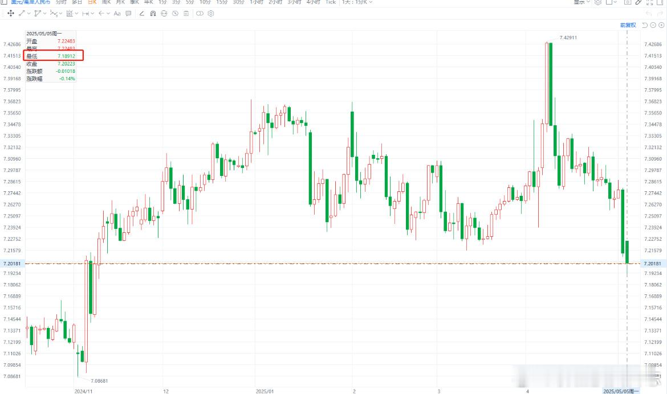
Task: Click the 收盘 7.20223 value in info box
Action: pyautogui.click(x=66, y=64)
